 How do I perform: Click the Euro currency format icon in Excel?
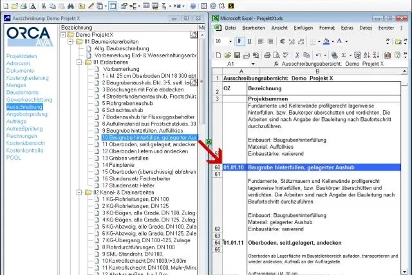(x=283, y=41)
